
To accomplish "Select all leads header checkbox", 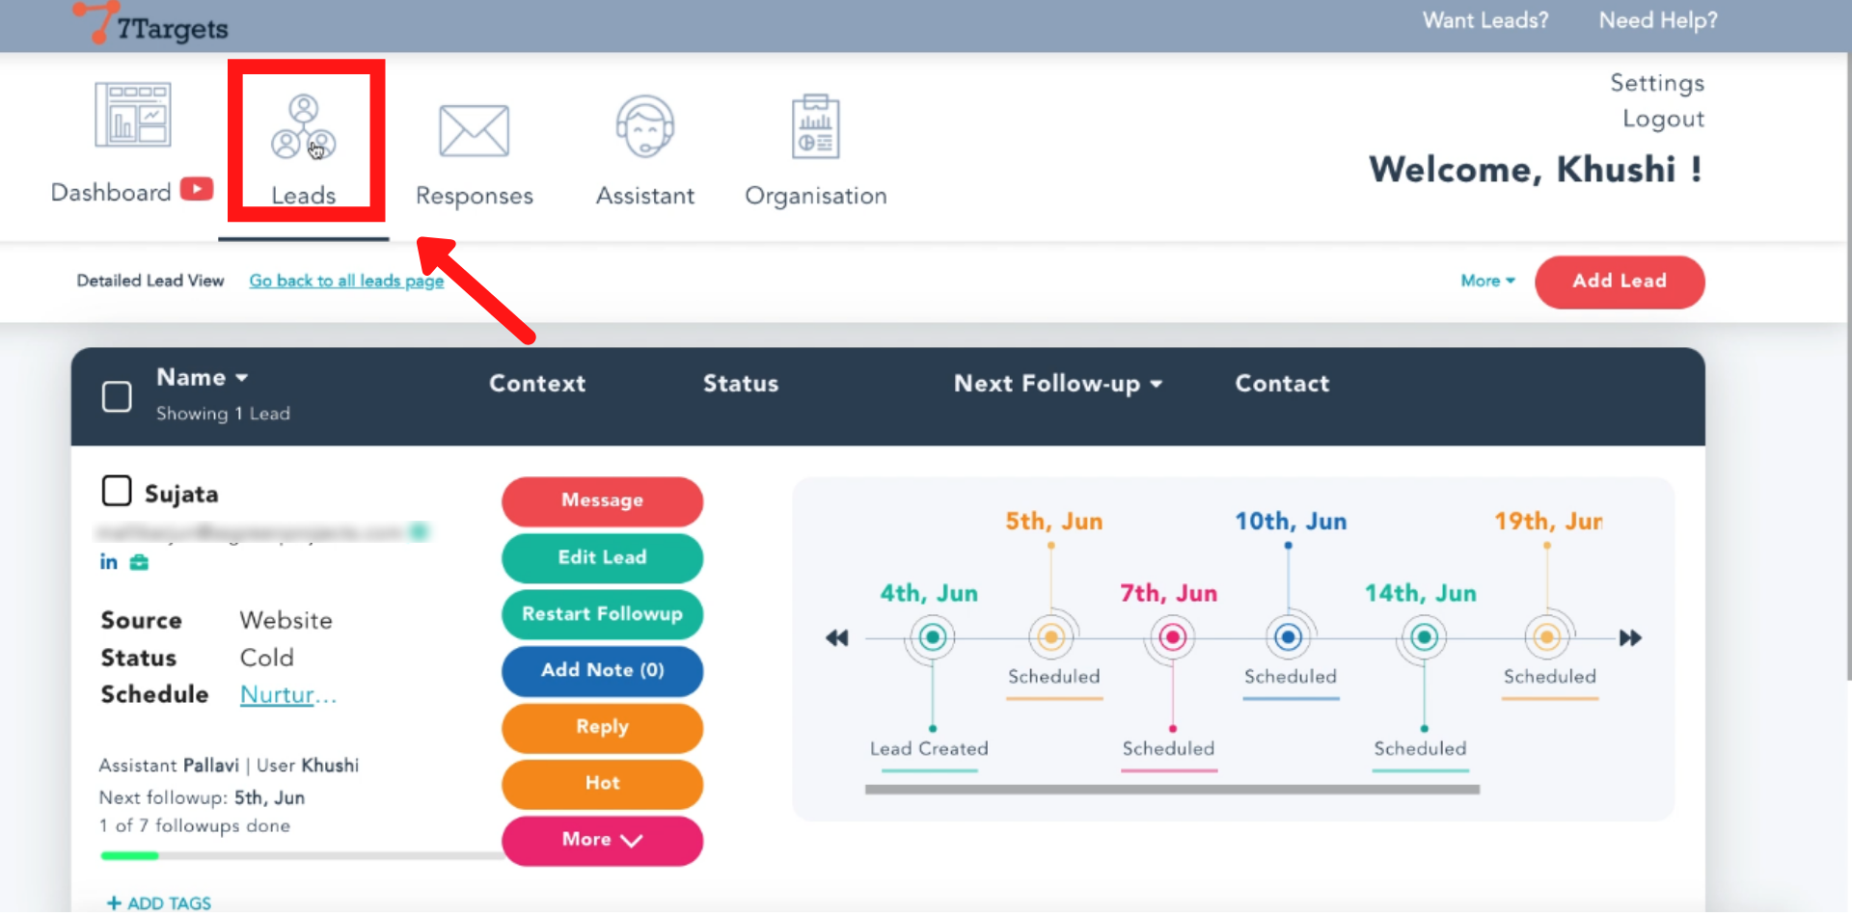I will (117, 396).
